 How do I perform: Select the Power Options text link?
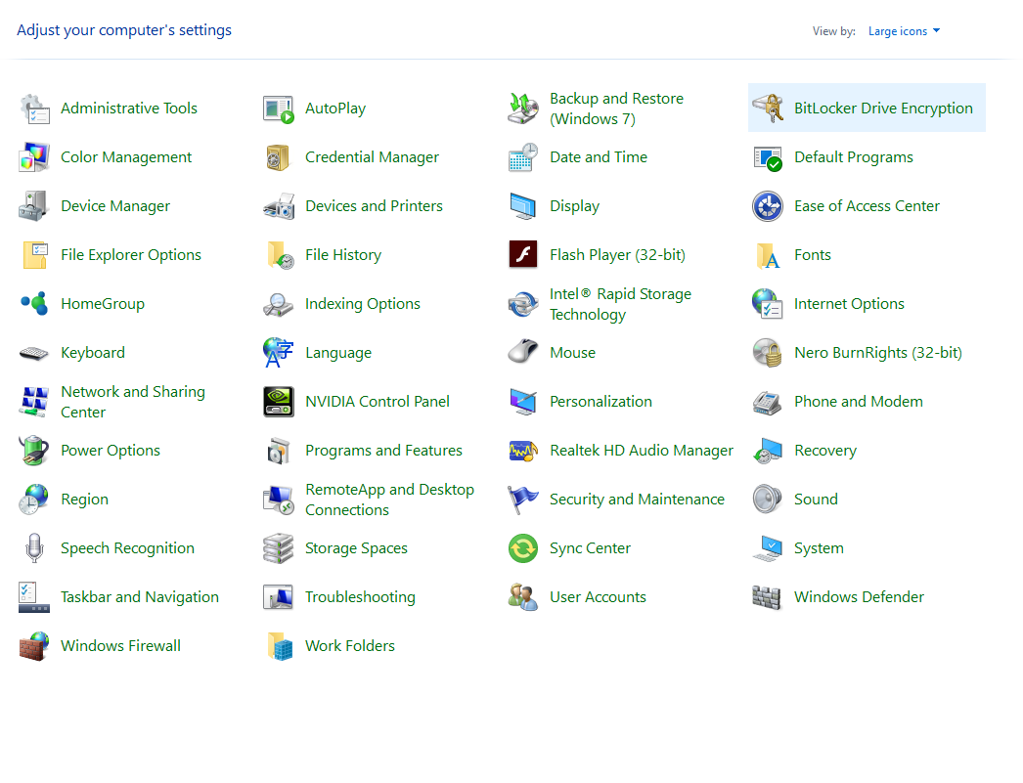(x=110, y=451)
